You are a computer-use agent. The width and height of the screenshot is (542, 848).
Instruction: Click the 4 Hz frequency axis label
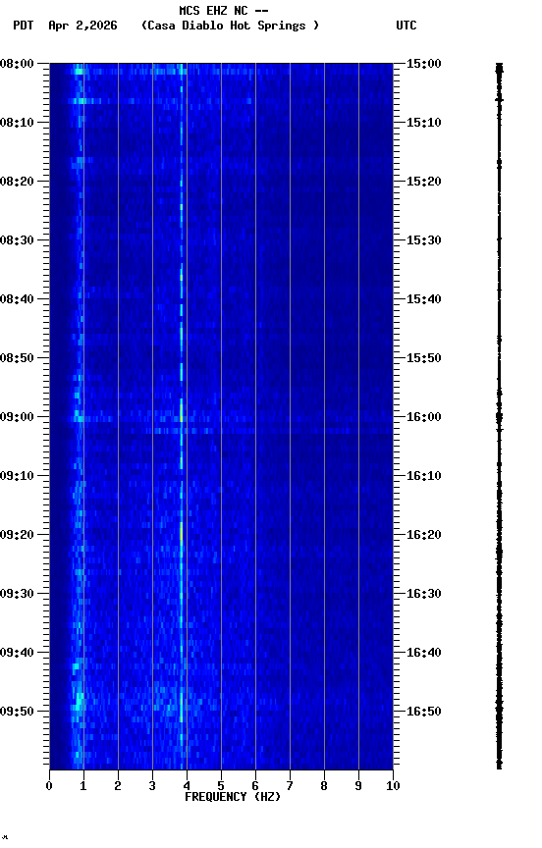[187, 786]
